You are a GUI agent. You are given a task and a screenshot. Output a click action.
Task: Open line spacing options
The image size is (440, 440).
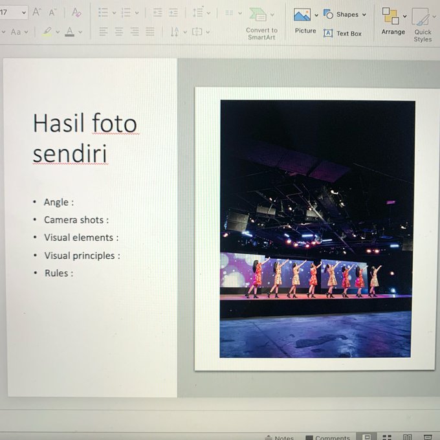(198, 12)
